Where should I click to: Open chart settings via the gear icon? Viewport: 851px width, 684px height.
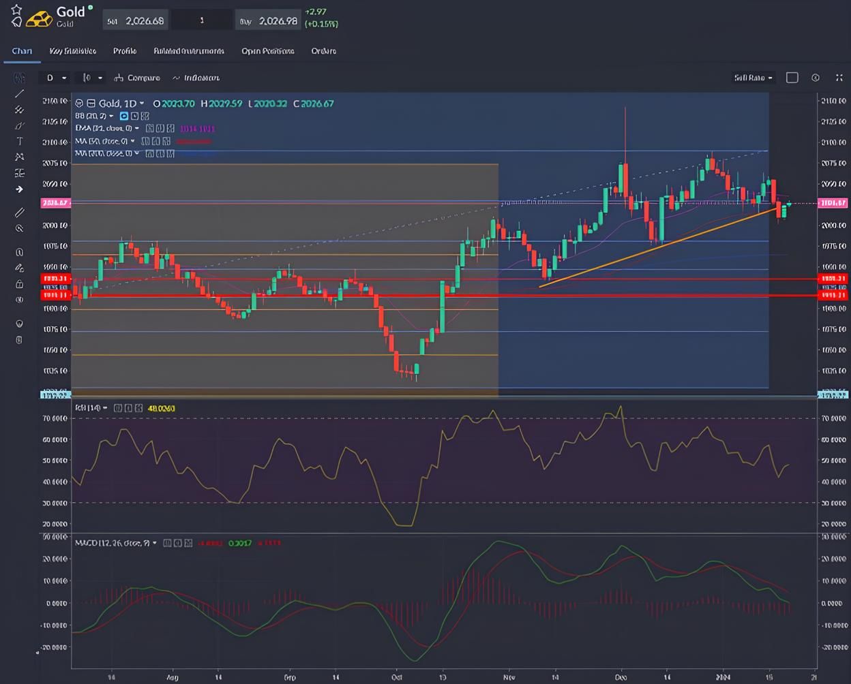816,78
